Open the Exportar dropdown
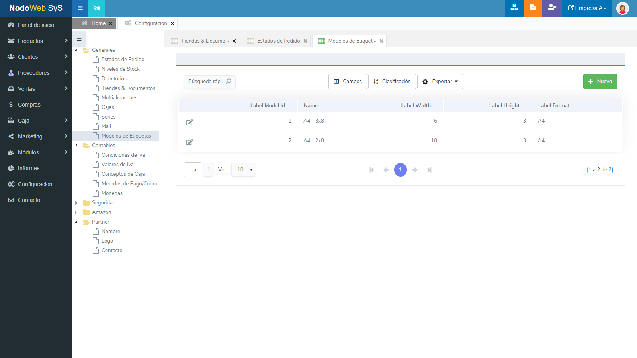The height and width of the screenshot is (358, 637). tap(440, 82)
